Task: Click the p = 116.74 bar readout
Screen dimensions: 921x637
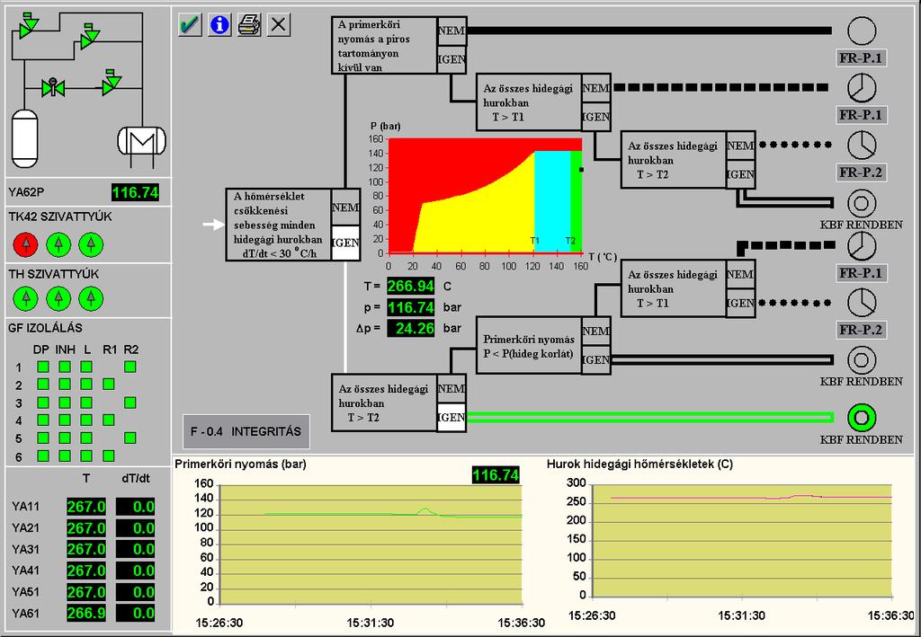Action: 410,306
